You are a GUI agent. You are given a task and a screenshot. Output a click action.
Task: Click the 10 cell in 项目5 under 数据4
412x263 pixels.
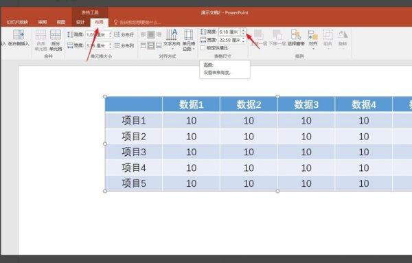click(x=364, y=183)
